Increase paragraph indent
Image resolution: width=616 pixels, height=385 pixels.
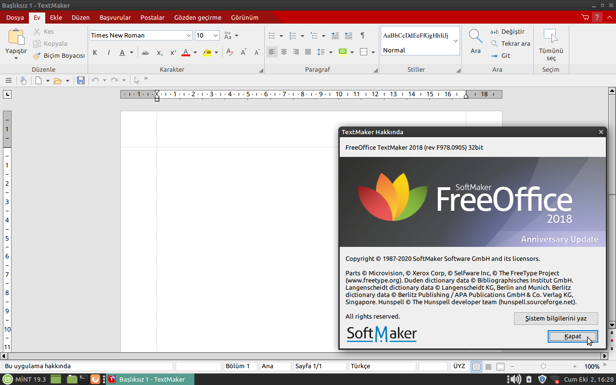[335, 36]
